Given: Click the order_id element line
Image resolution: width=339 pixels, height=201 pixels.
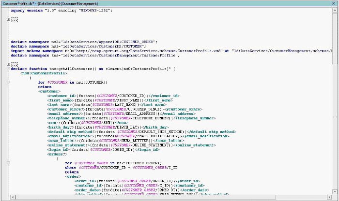Looking at the screenshot, I should point(137,181).
